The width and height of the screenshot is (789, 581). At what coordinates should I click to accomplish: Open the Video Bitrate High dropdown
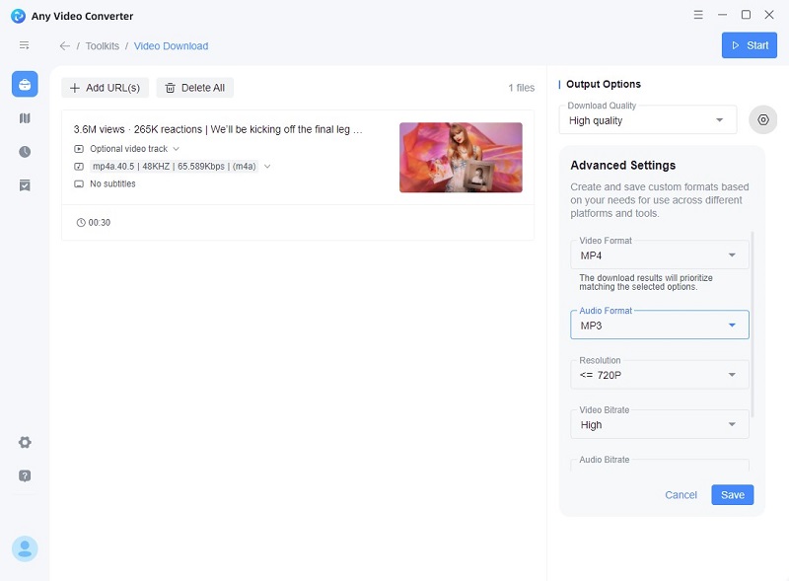tap(659, 425)
